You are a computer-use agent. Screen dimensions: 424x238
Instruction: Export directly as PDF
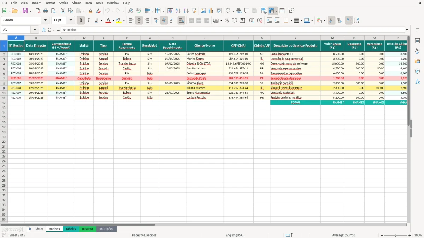(x=37, y=11)
